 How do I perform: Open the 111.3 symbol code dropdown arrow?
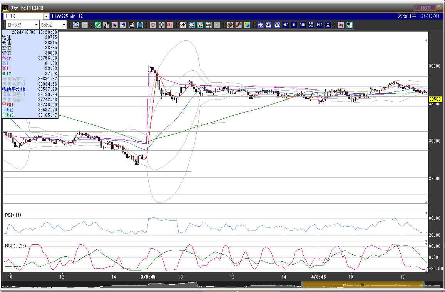(x=46, y=17)
